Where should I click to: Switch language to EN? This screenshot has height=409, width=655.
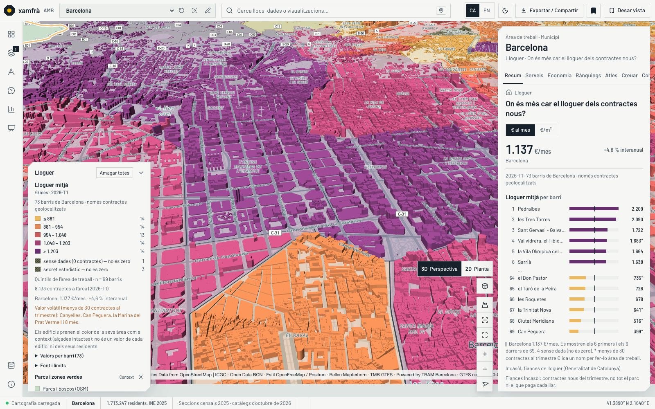487,11
